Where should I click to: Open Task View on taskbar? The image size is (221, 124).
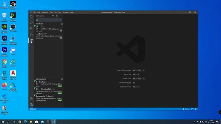tap(14, 122)
